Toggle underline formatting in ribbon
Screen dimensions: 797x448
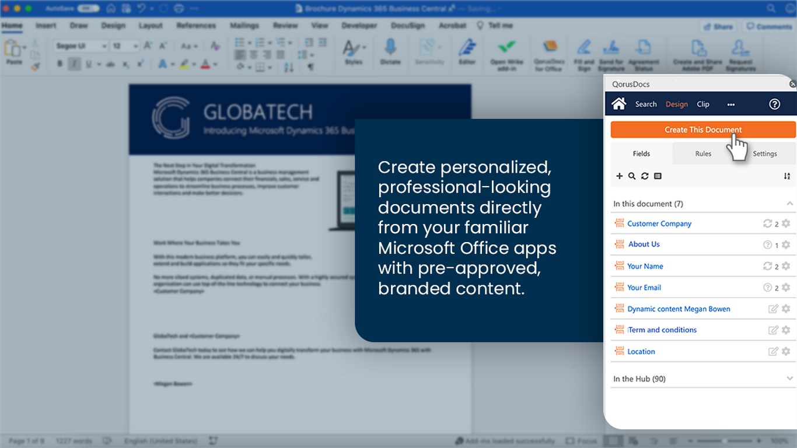tap(88, 64)
